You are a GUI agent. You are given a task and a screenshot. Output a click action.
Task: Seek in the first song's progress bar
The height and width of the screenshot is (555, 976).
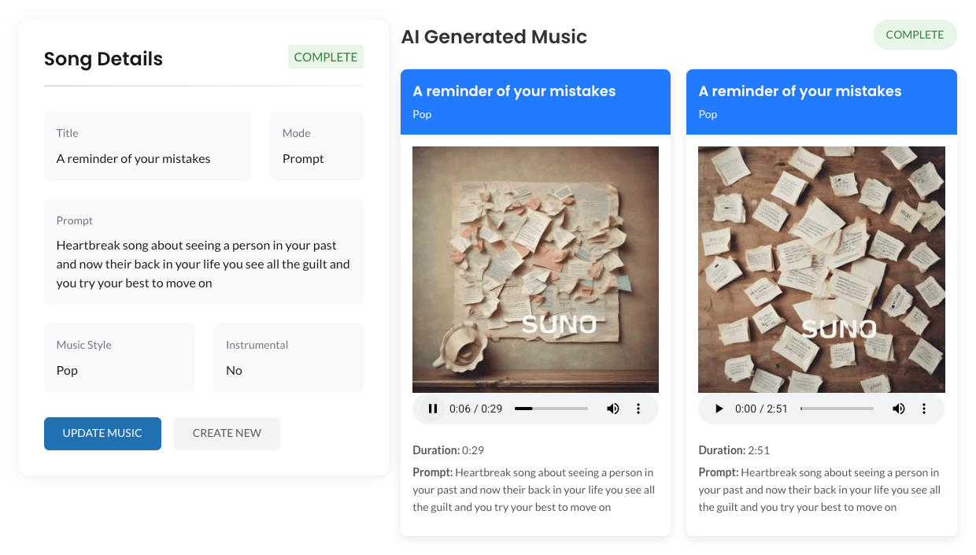click(x=551, y=409)
